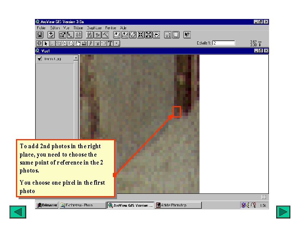304x228 pixels.
Task: Select the Pan hand tool
Action: point(78,43)
